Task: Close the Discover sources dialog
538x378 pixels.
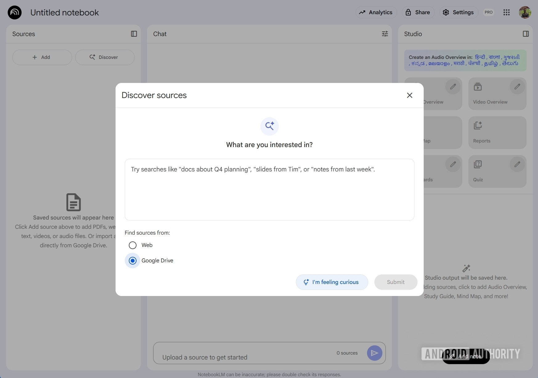Action: [x=410, y=95]
